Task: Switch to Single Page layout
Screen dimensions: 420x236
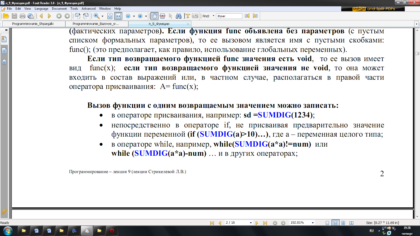Action: pyautogui.click(x=327, y=223)
